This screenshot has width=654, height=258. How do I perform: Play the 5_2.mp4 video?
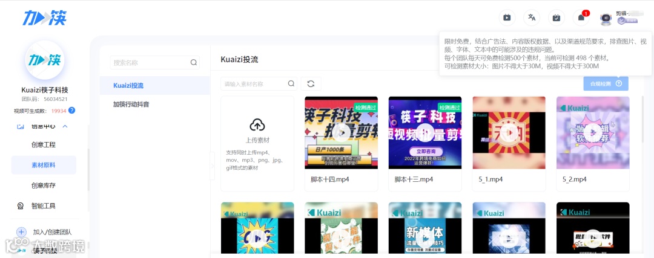pyautogui.click(x=593, y=133)
